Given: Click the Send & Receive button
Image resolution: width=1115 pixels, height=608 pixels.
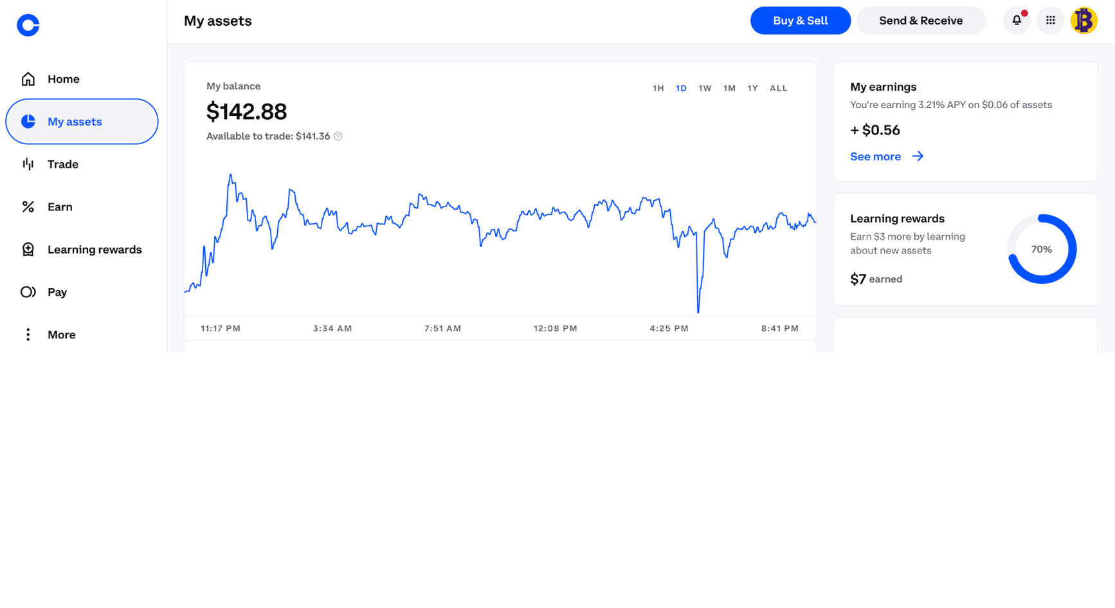Looking at the screenshot, I should (921, 21).
